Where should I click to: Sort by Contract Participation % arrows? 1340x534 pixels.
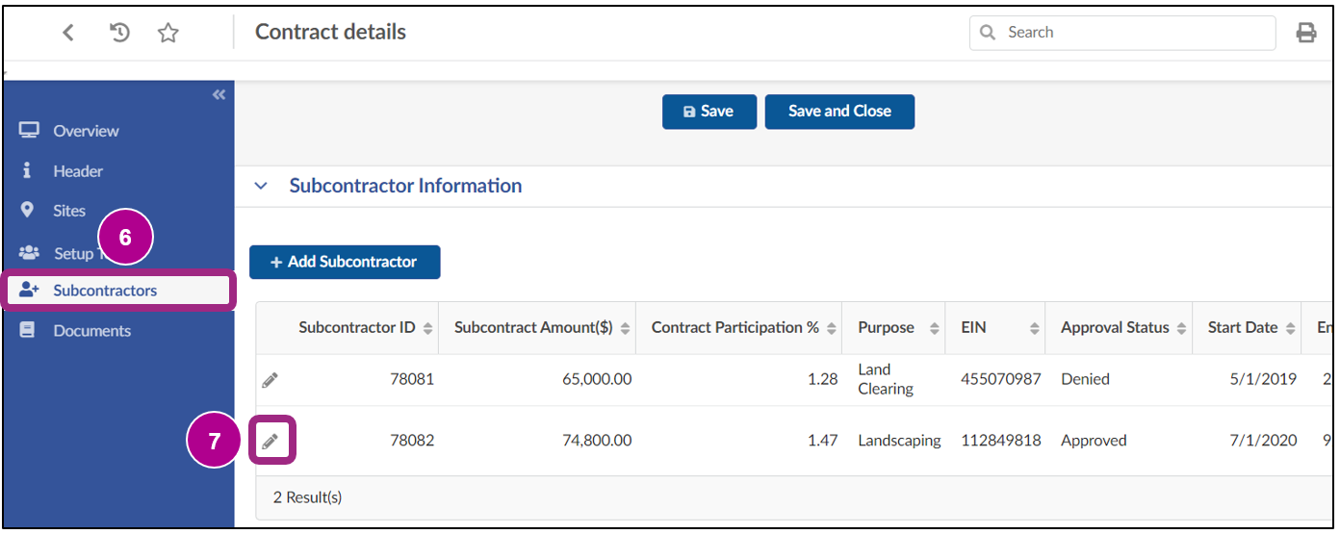[x=831, y=328]
